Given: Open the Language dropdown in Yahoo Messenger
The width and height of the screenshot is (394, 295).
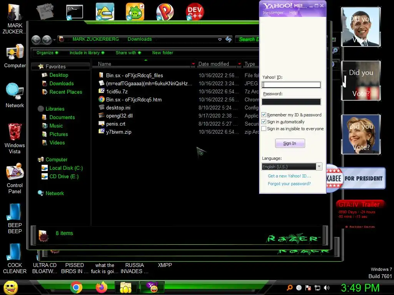Looking at the screenshot, I should [x=292, y=167].
